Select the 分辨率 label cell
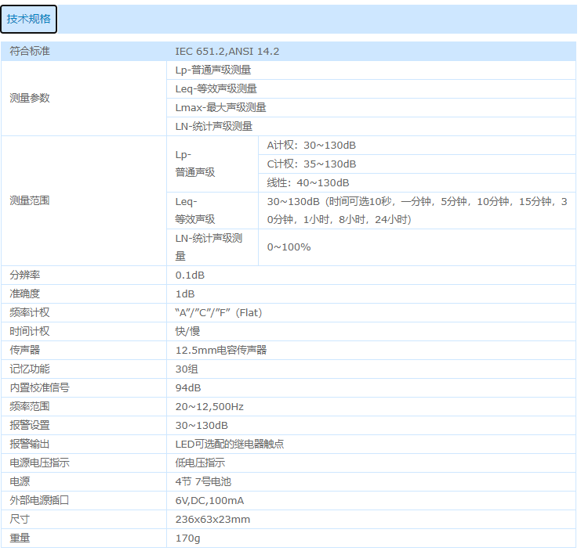Screen dimensions: 581x551 tap(24, 275)
